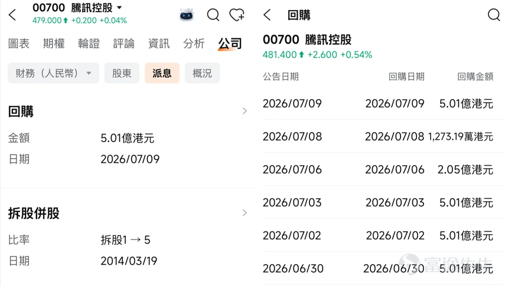Click the 拆股1 → 5 ratio value
Image resolution: width=505 pixels, height=286 pixels.
coord(126,240)
